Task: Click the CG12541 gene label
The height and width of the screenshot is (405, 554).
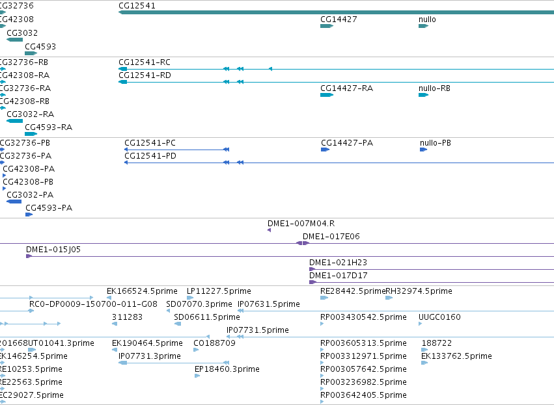Action: point(137,6)
